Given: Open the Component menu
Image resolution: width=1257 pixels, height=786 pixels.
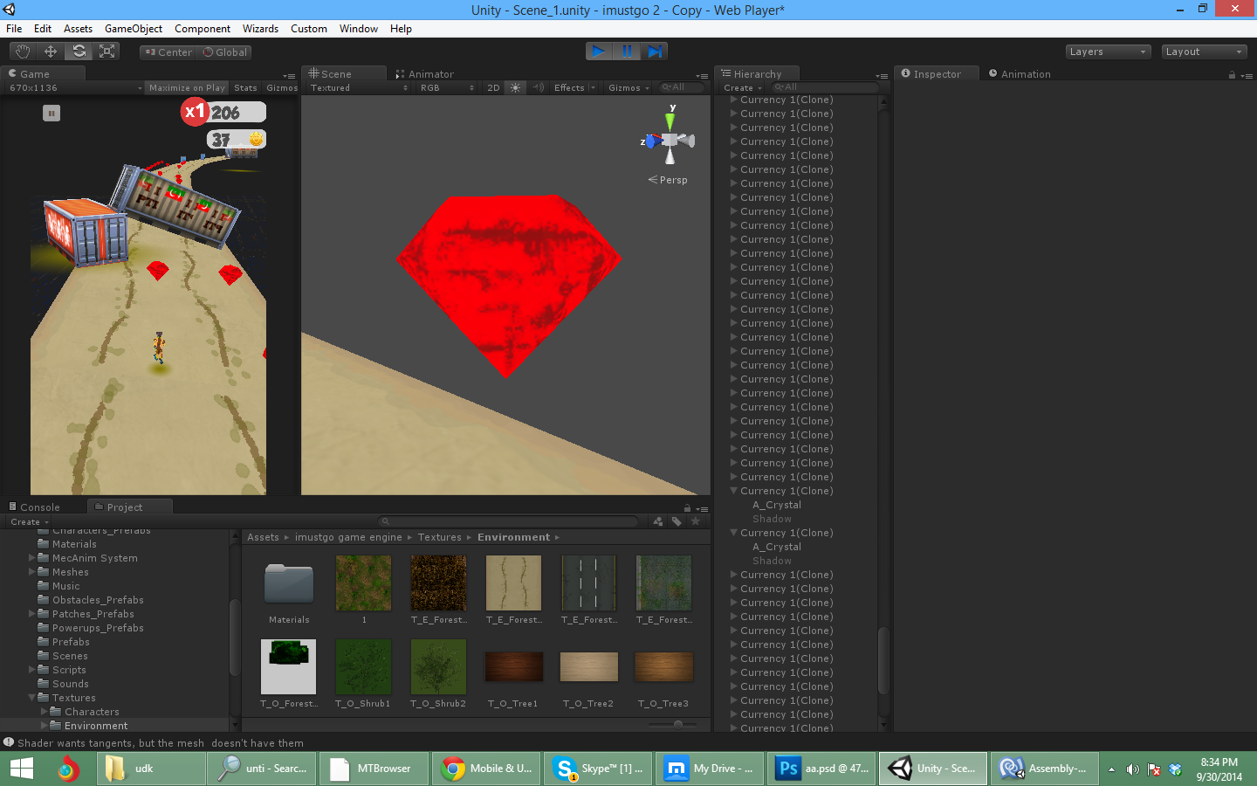Looking at the screenshot, I should click(203, 29).
